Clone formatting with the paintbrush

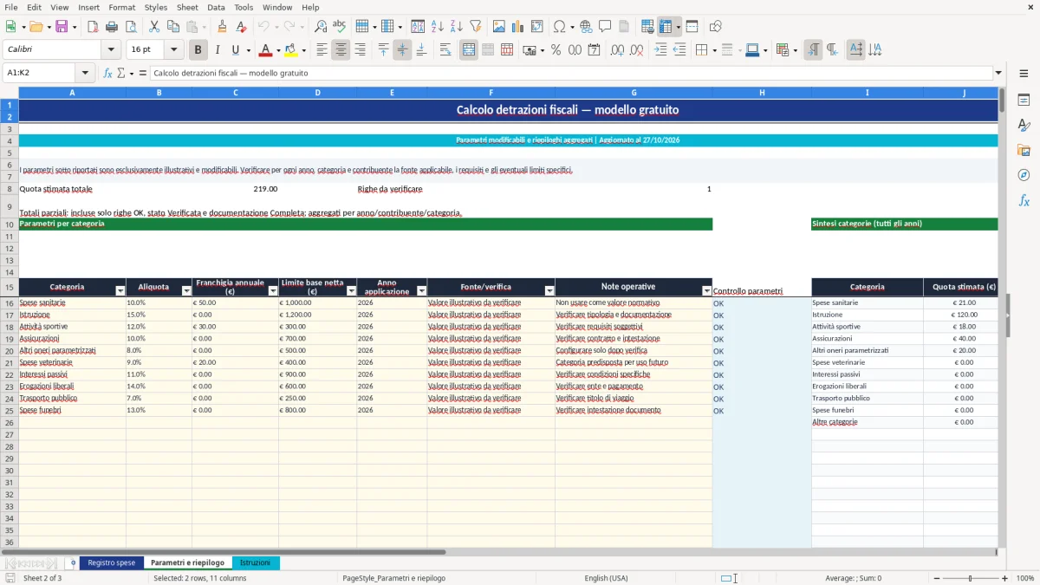[x=223, y=27]
